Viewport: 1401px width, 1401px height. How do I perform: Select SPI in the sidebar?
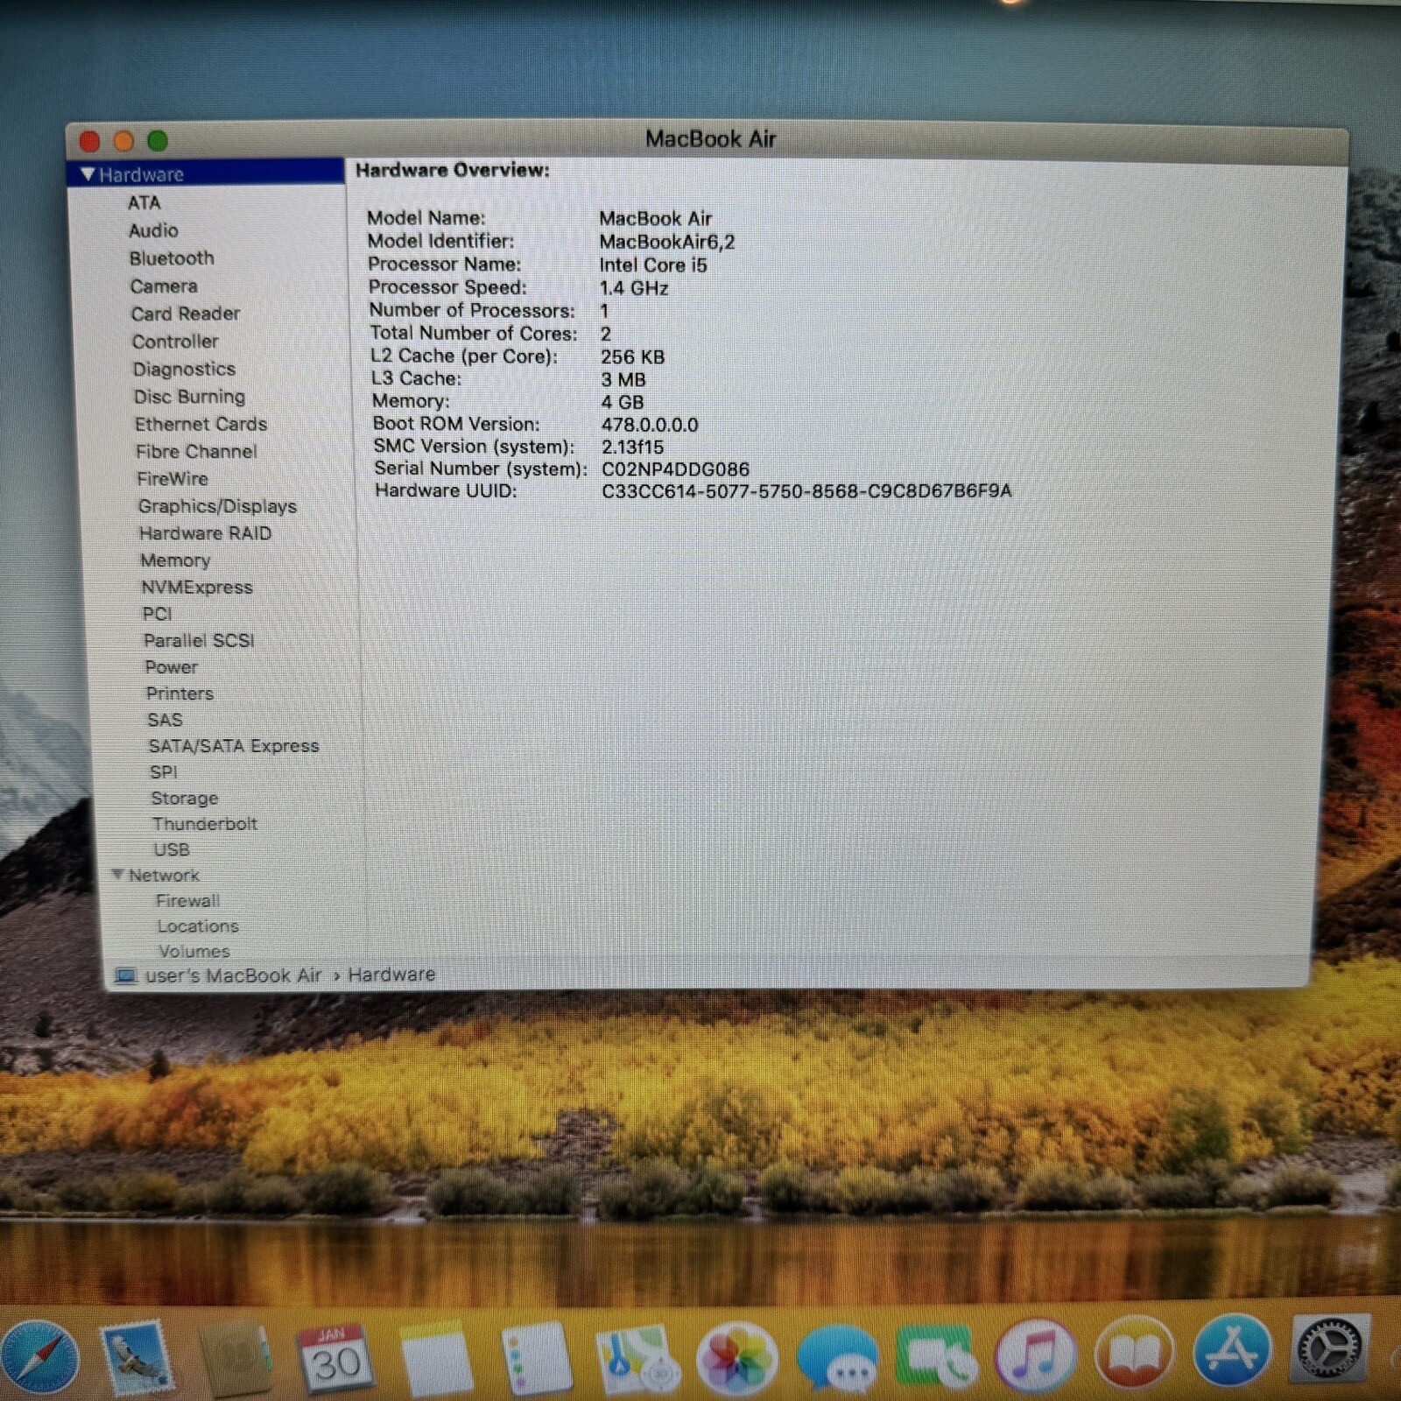coord(164,772)
